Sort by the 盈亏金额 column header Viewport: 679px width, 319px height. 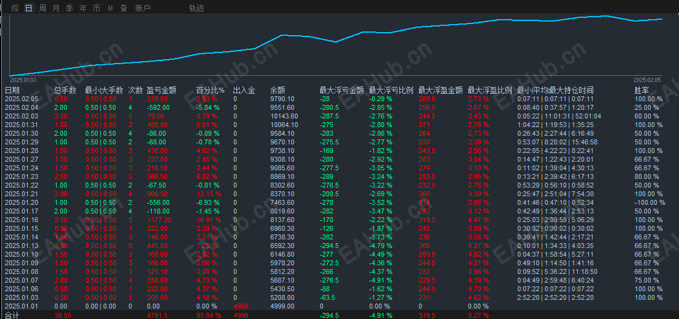coord(162,91)
